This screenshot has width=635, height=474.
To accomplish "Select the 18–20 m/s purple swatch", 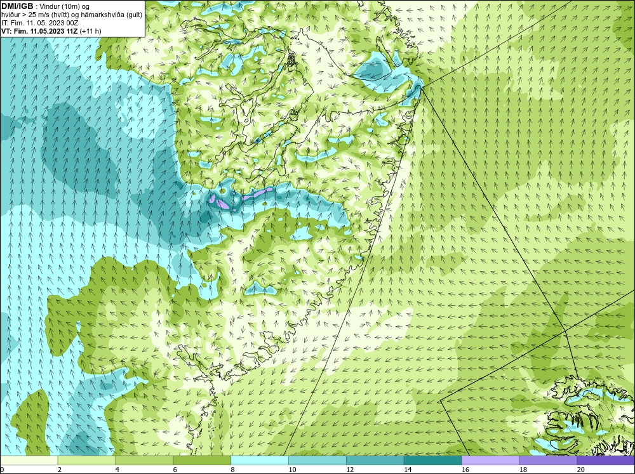I will click(548, 460).
